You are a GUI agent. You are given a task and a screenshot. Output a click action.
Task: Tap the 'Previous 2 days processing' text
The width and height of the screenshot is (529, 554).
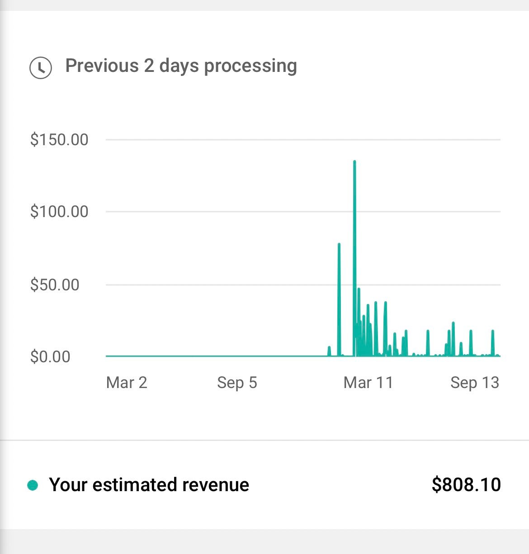(x=181, y=66)
